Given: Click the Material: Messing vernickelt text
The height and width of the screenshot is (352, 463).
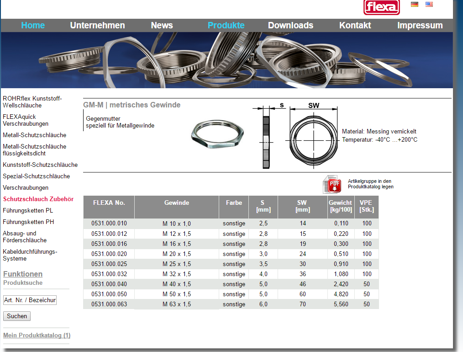Looking at the screenshot, I should pos(379,132).
